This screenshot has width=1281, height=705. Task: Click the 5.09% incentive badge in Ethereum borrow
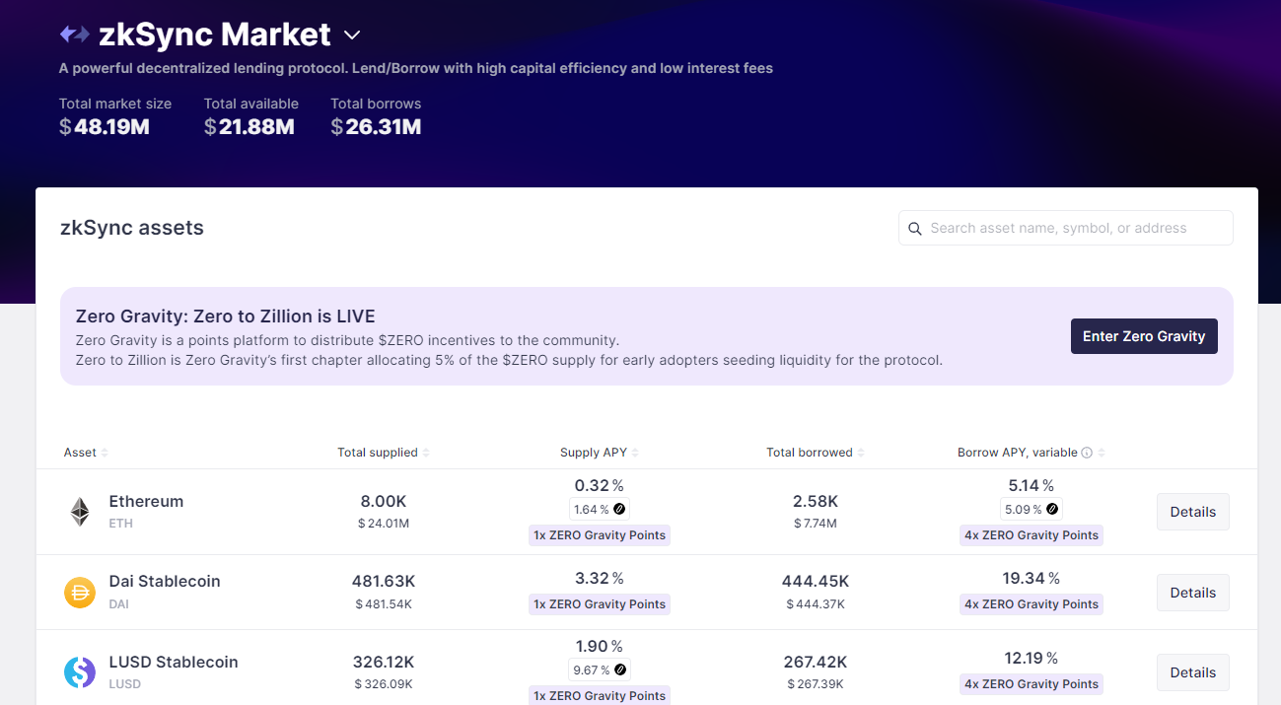click(1032, 510)
